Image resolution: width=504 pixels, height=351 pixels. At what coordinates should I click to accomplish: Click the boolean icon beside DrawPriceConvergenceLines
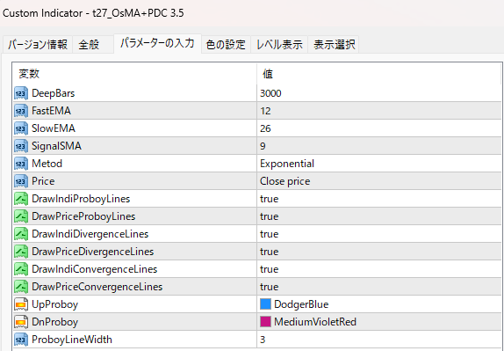(x=21, y=287)
